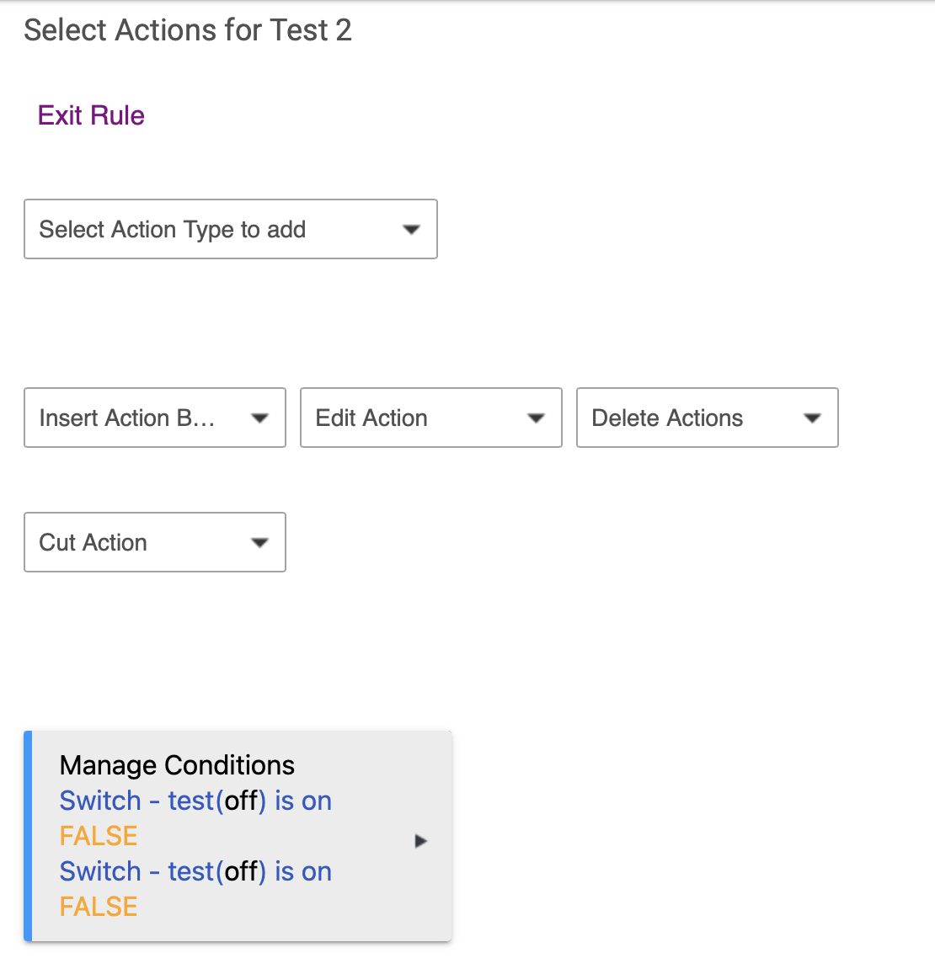
Task: Click the Exit Rule link
Action: [x=91, y=115]
